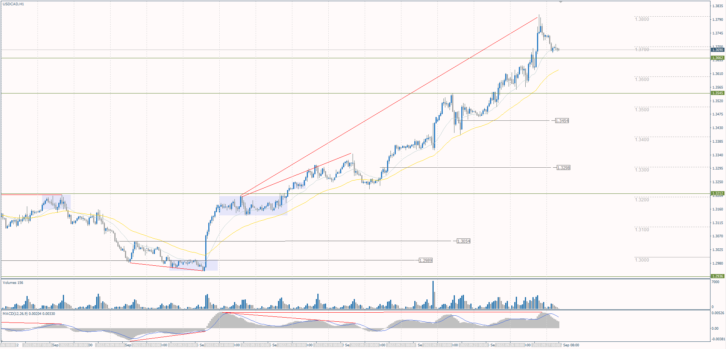
Task: Click the 1.2980 price scale value
Action: point(718,263)
